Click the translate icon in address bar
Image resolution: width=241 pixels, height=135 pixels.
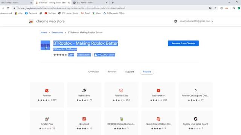tap(210, 8)
